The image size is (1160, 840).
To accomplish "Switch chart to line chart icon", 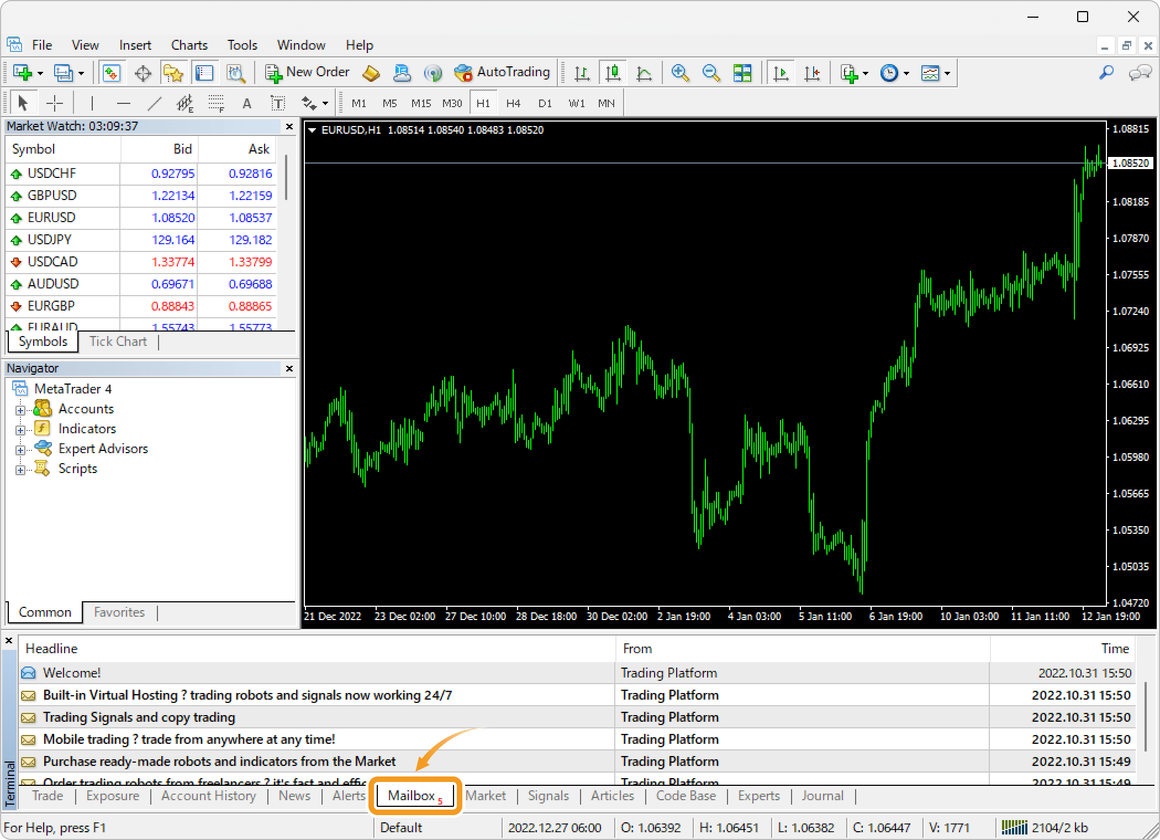I will pyautogui.click(x=644, y=72).
